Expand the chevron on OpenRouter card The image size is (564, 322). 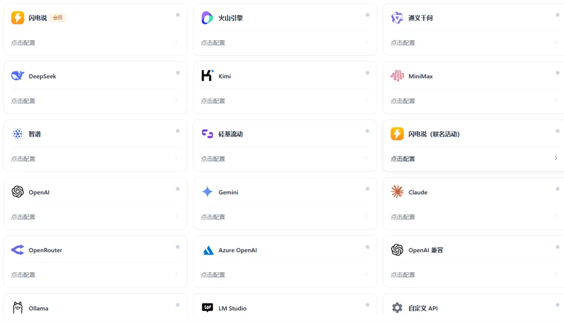(177, 274)
